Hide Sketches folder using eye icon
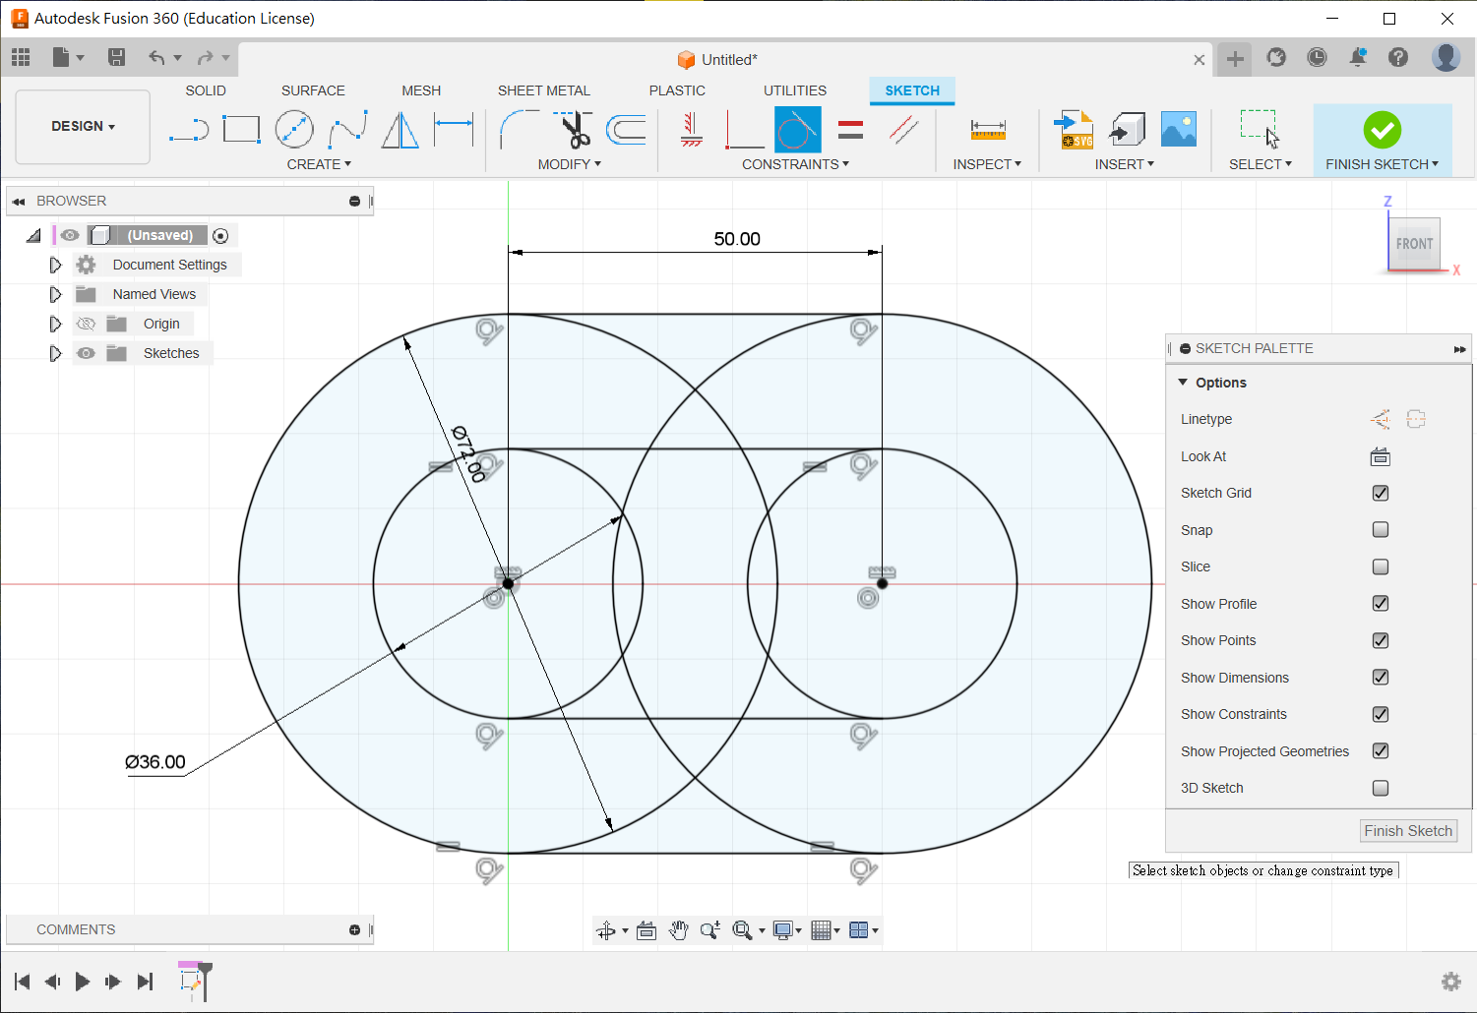 click(87, 353)
